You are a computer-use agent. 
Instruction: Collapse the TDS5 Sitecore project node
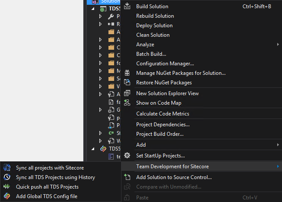click(93, 149)
